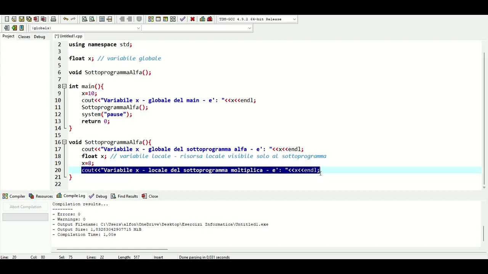Close the bottom panel via Close tab
The width and height of the screenshot is (488, 274).
point(150,196)
